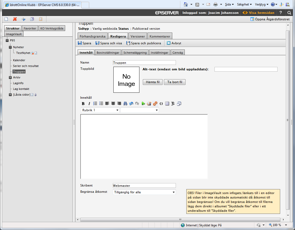Viewport: 295px width, 230px height.
Task: Open KO Verktygslåda tab
Action: pos(52,28)
